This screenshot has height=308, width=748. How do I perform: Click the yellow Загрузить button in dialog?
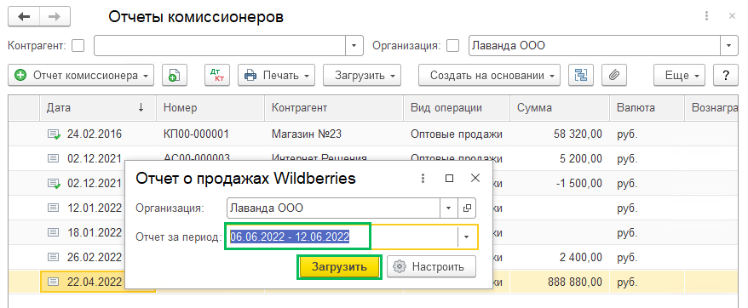[x=339, y=266]
